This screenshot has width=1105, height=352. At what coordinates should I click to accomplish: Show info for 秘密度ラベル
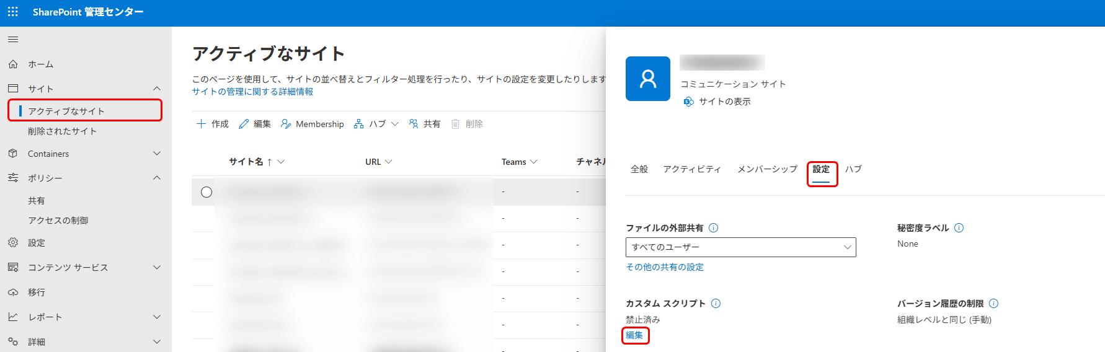(x=959, y=227)
